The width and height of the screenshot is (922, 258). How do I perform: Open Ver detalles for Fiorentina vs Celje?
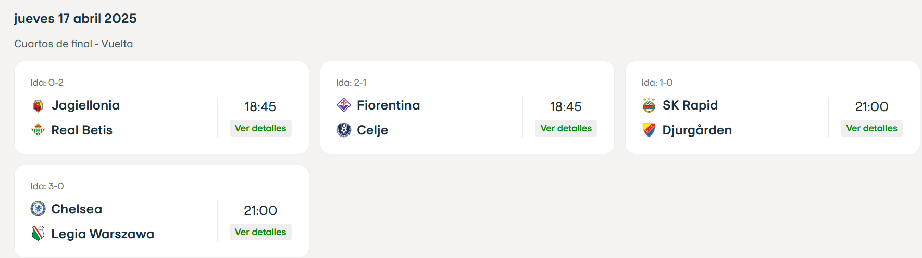[566, 128]
